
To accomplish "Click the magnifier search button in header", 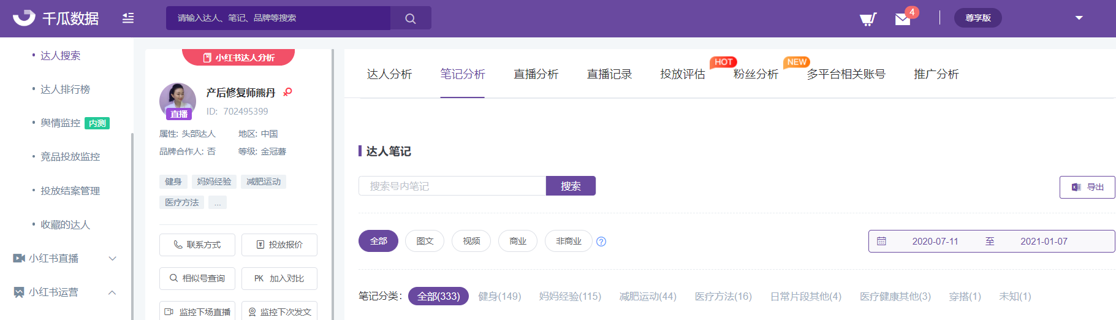I will coord(411,18).
